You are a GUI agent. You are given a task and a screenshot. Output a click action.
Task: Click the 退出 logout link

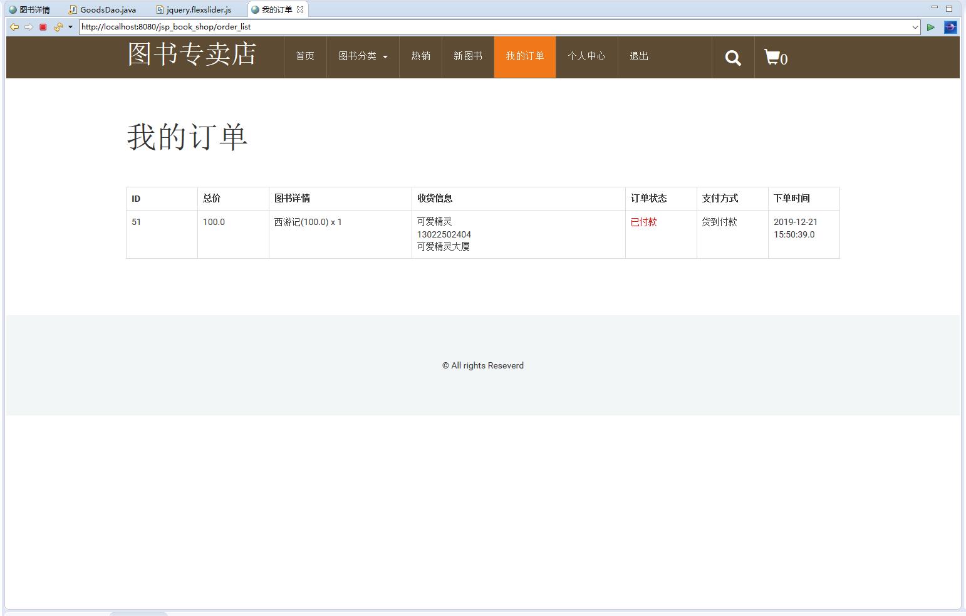(638, 56)
